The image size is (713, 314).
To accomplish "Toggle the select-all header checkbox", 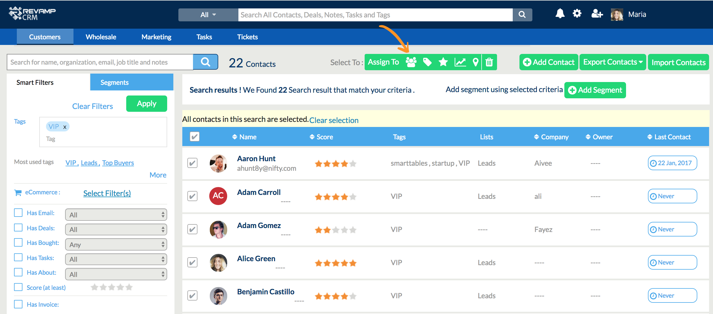I will [195, 137].
